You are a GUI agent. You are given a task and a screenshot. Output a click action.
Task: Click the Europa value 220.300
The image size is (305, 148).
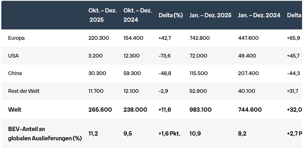coord(99,38)
